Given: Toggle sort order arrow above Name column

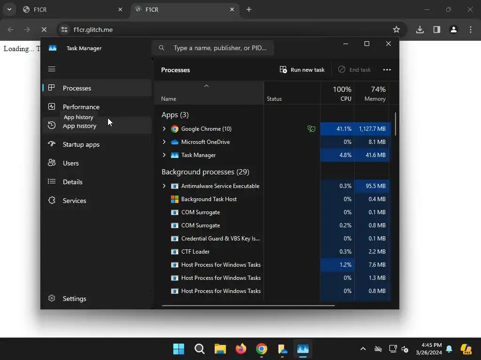Looking at the screenshot, I should point(207,86).
